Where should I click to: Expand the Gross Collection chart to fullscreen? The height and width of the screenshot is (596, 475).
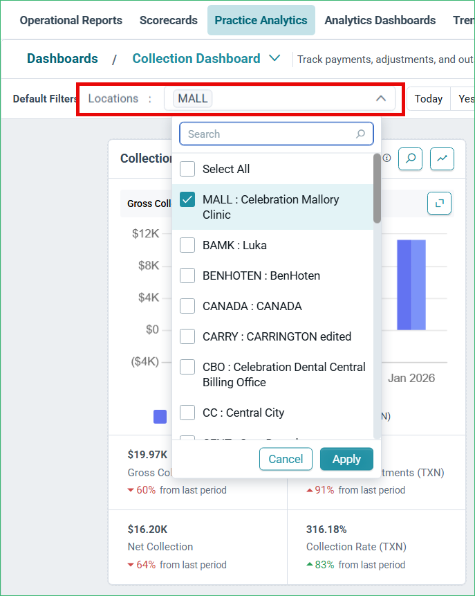click(x=439, y=204)
